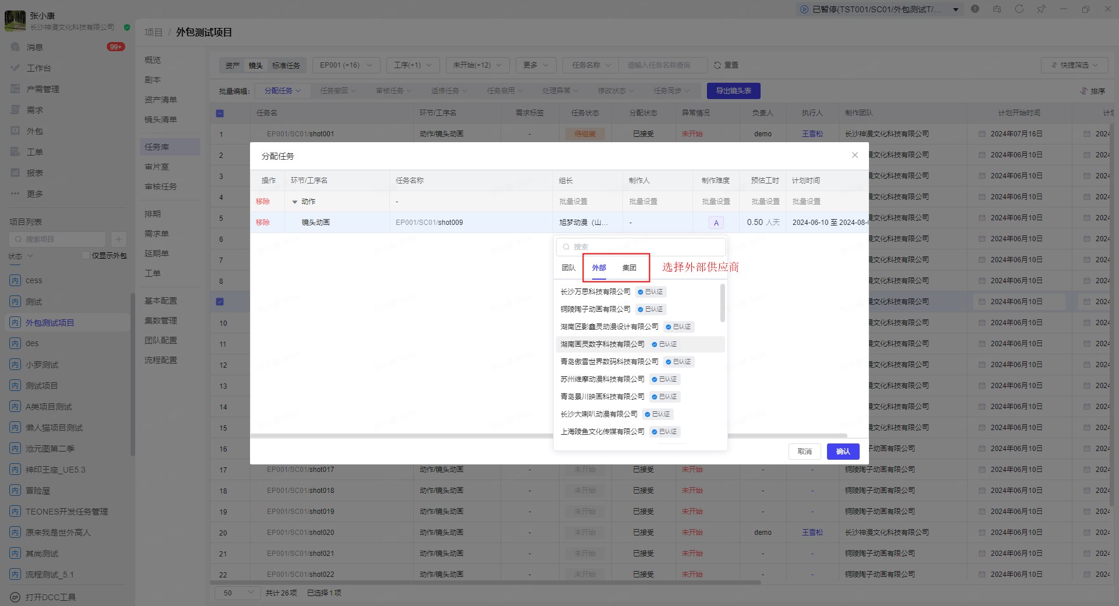Click the 确认 confirm button
This screenshot has width=1119, height=606.
pos(842,452)
